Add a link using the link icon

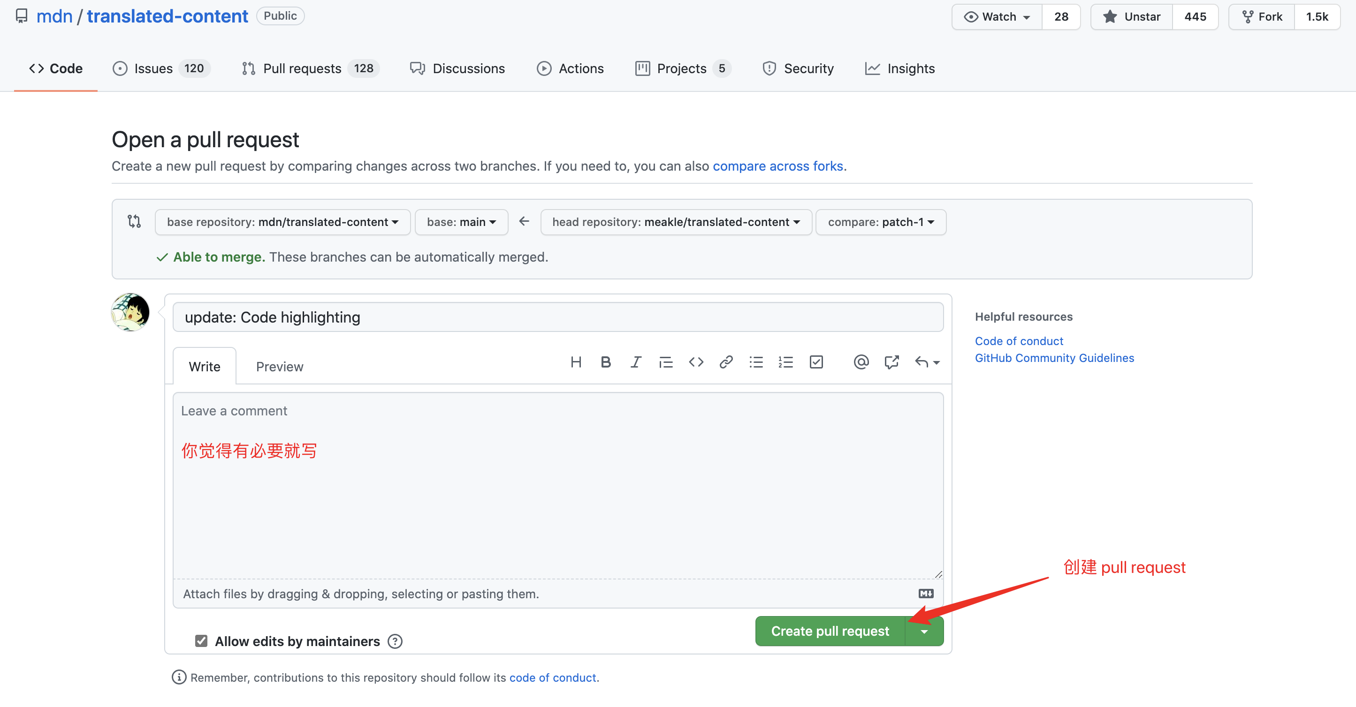coord(726,362)
